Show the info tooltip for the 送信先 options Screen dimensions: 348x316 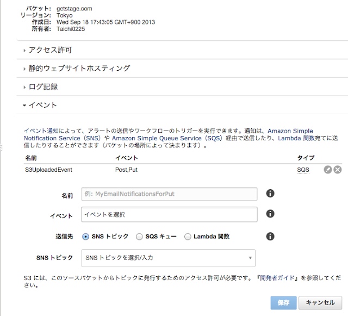[270, 236]
